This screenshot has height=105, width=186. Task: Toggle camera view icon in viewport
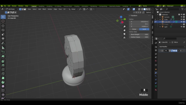(124, 34)
